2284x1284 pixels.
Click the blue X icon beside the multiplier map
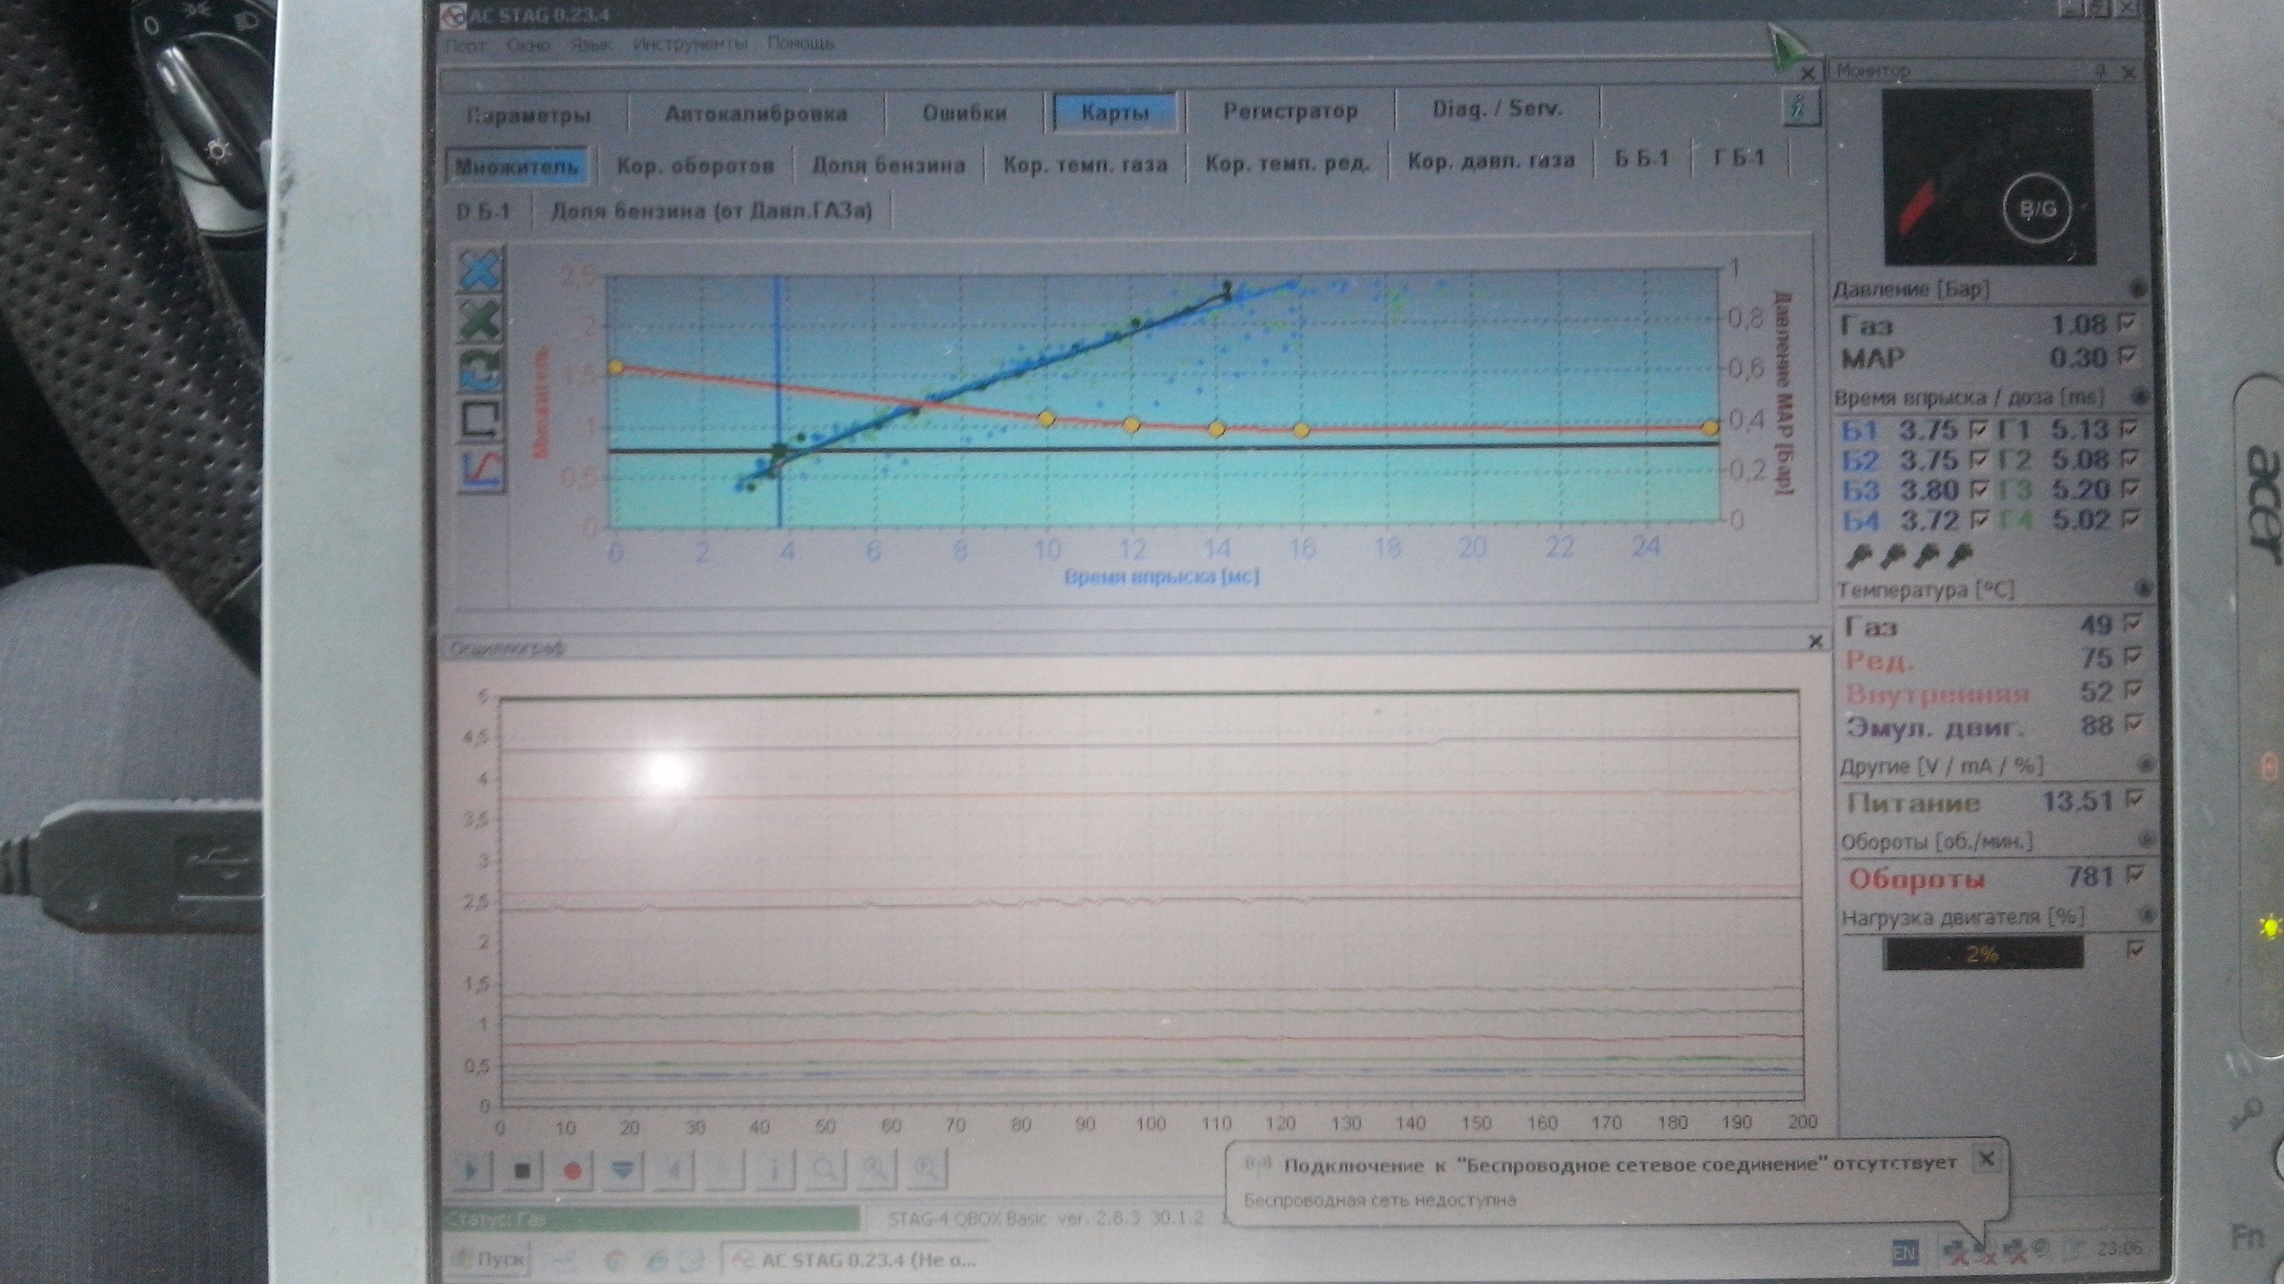pyautogui.click(x=481, y=270)
